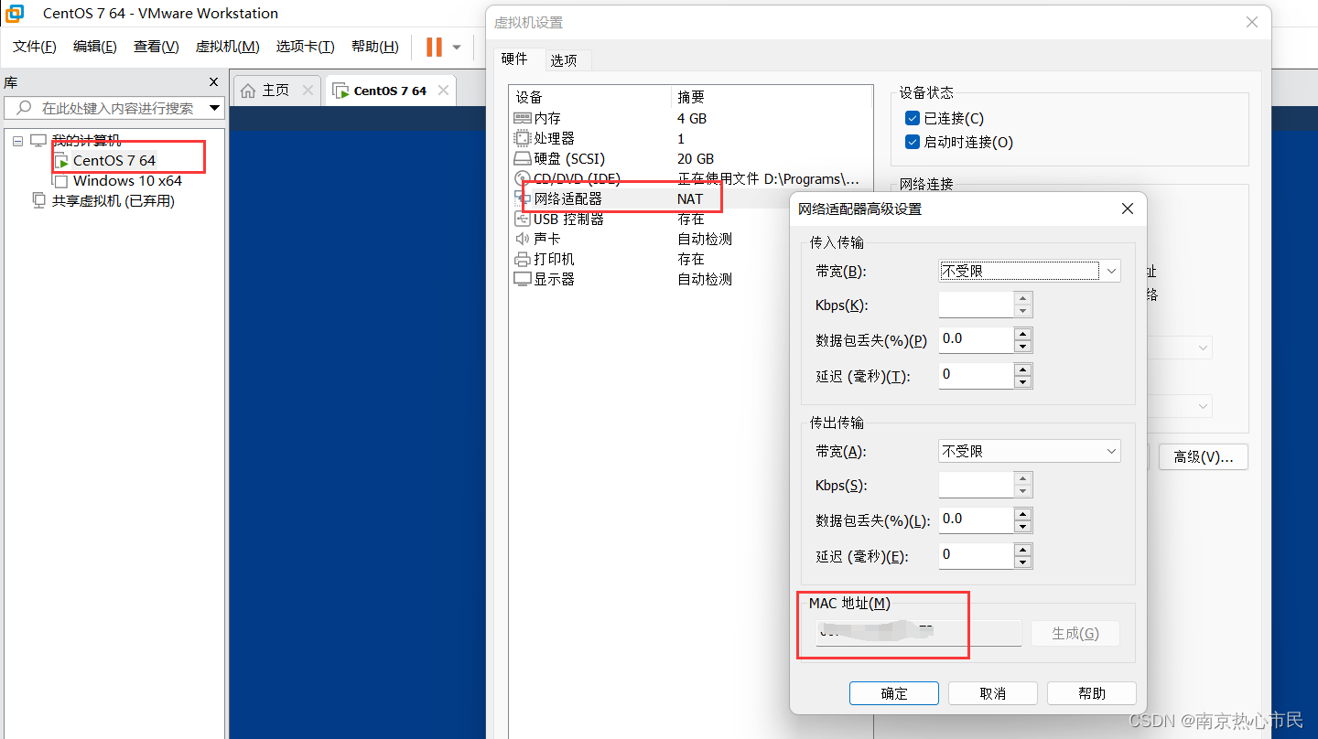1318x739 pixels.
Task: Click the running CentOS 7 64 VM icon
Action: (61, 160)
